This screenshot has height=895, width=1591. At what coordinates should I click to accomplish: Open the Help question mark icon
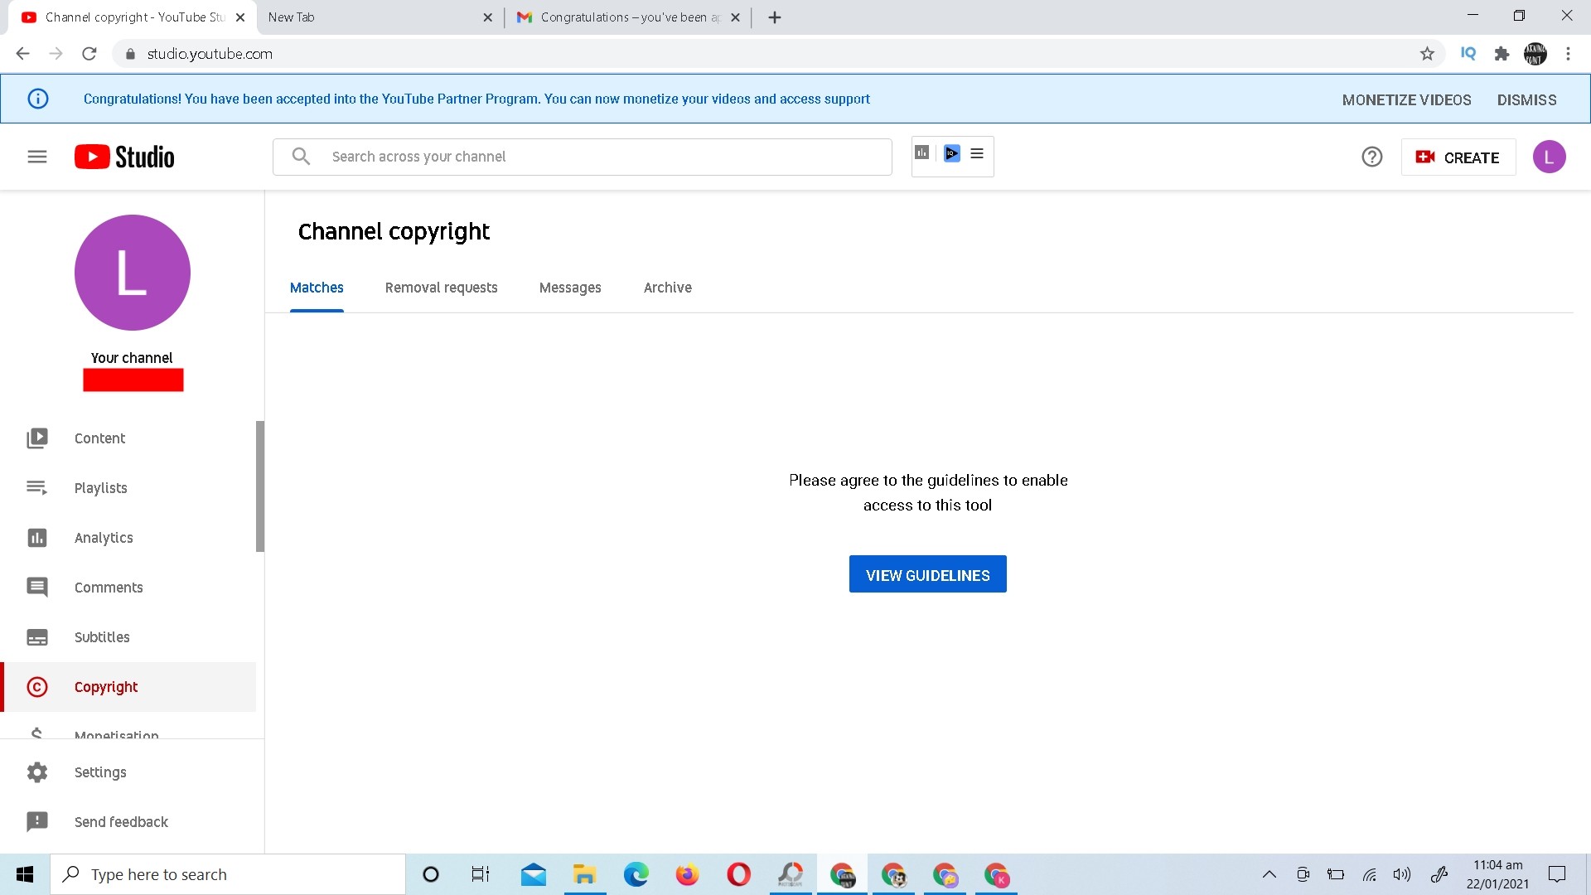[x=1372, y=157]
